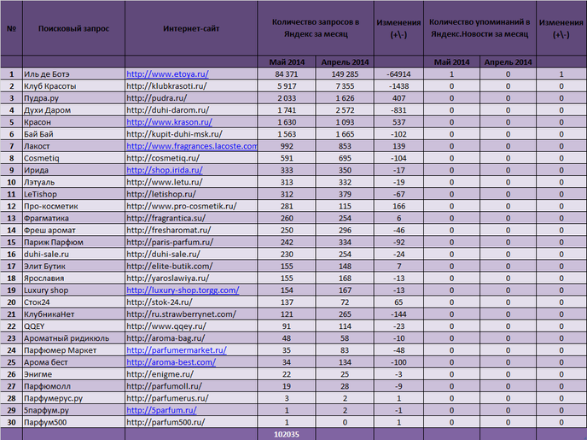Viewport: 587px width, 440px height.
Task: Select the 'Парфумерус.ру' cell
Action: [73, 398]
